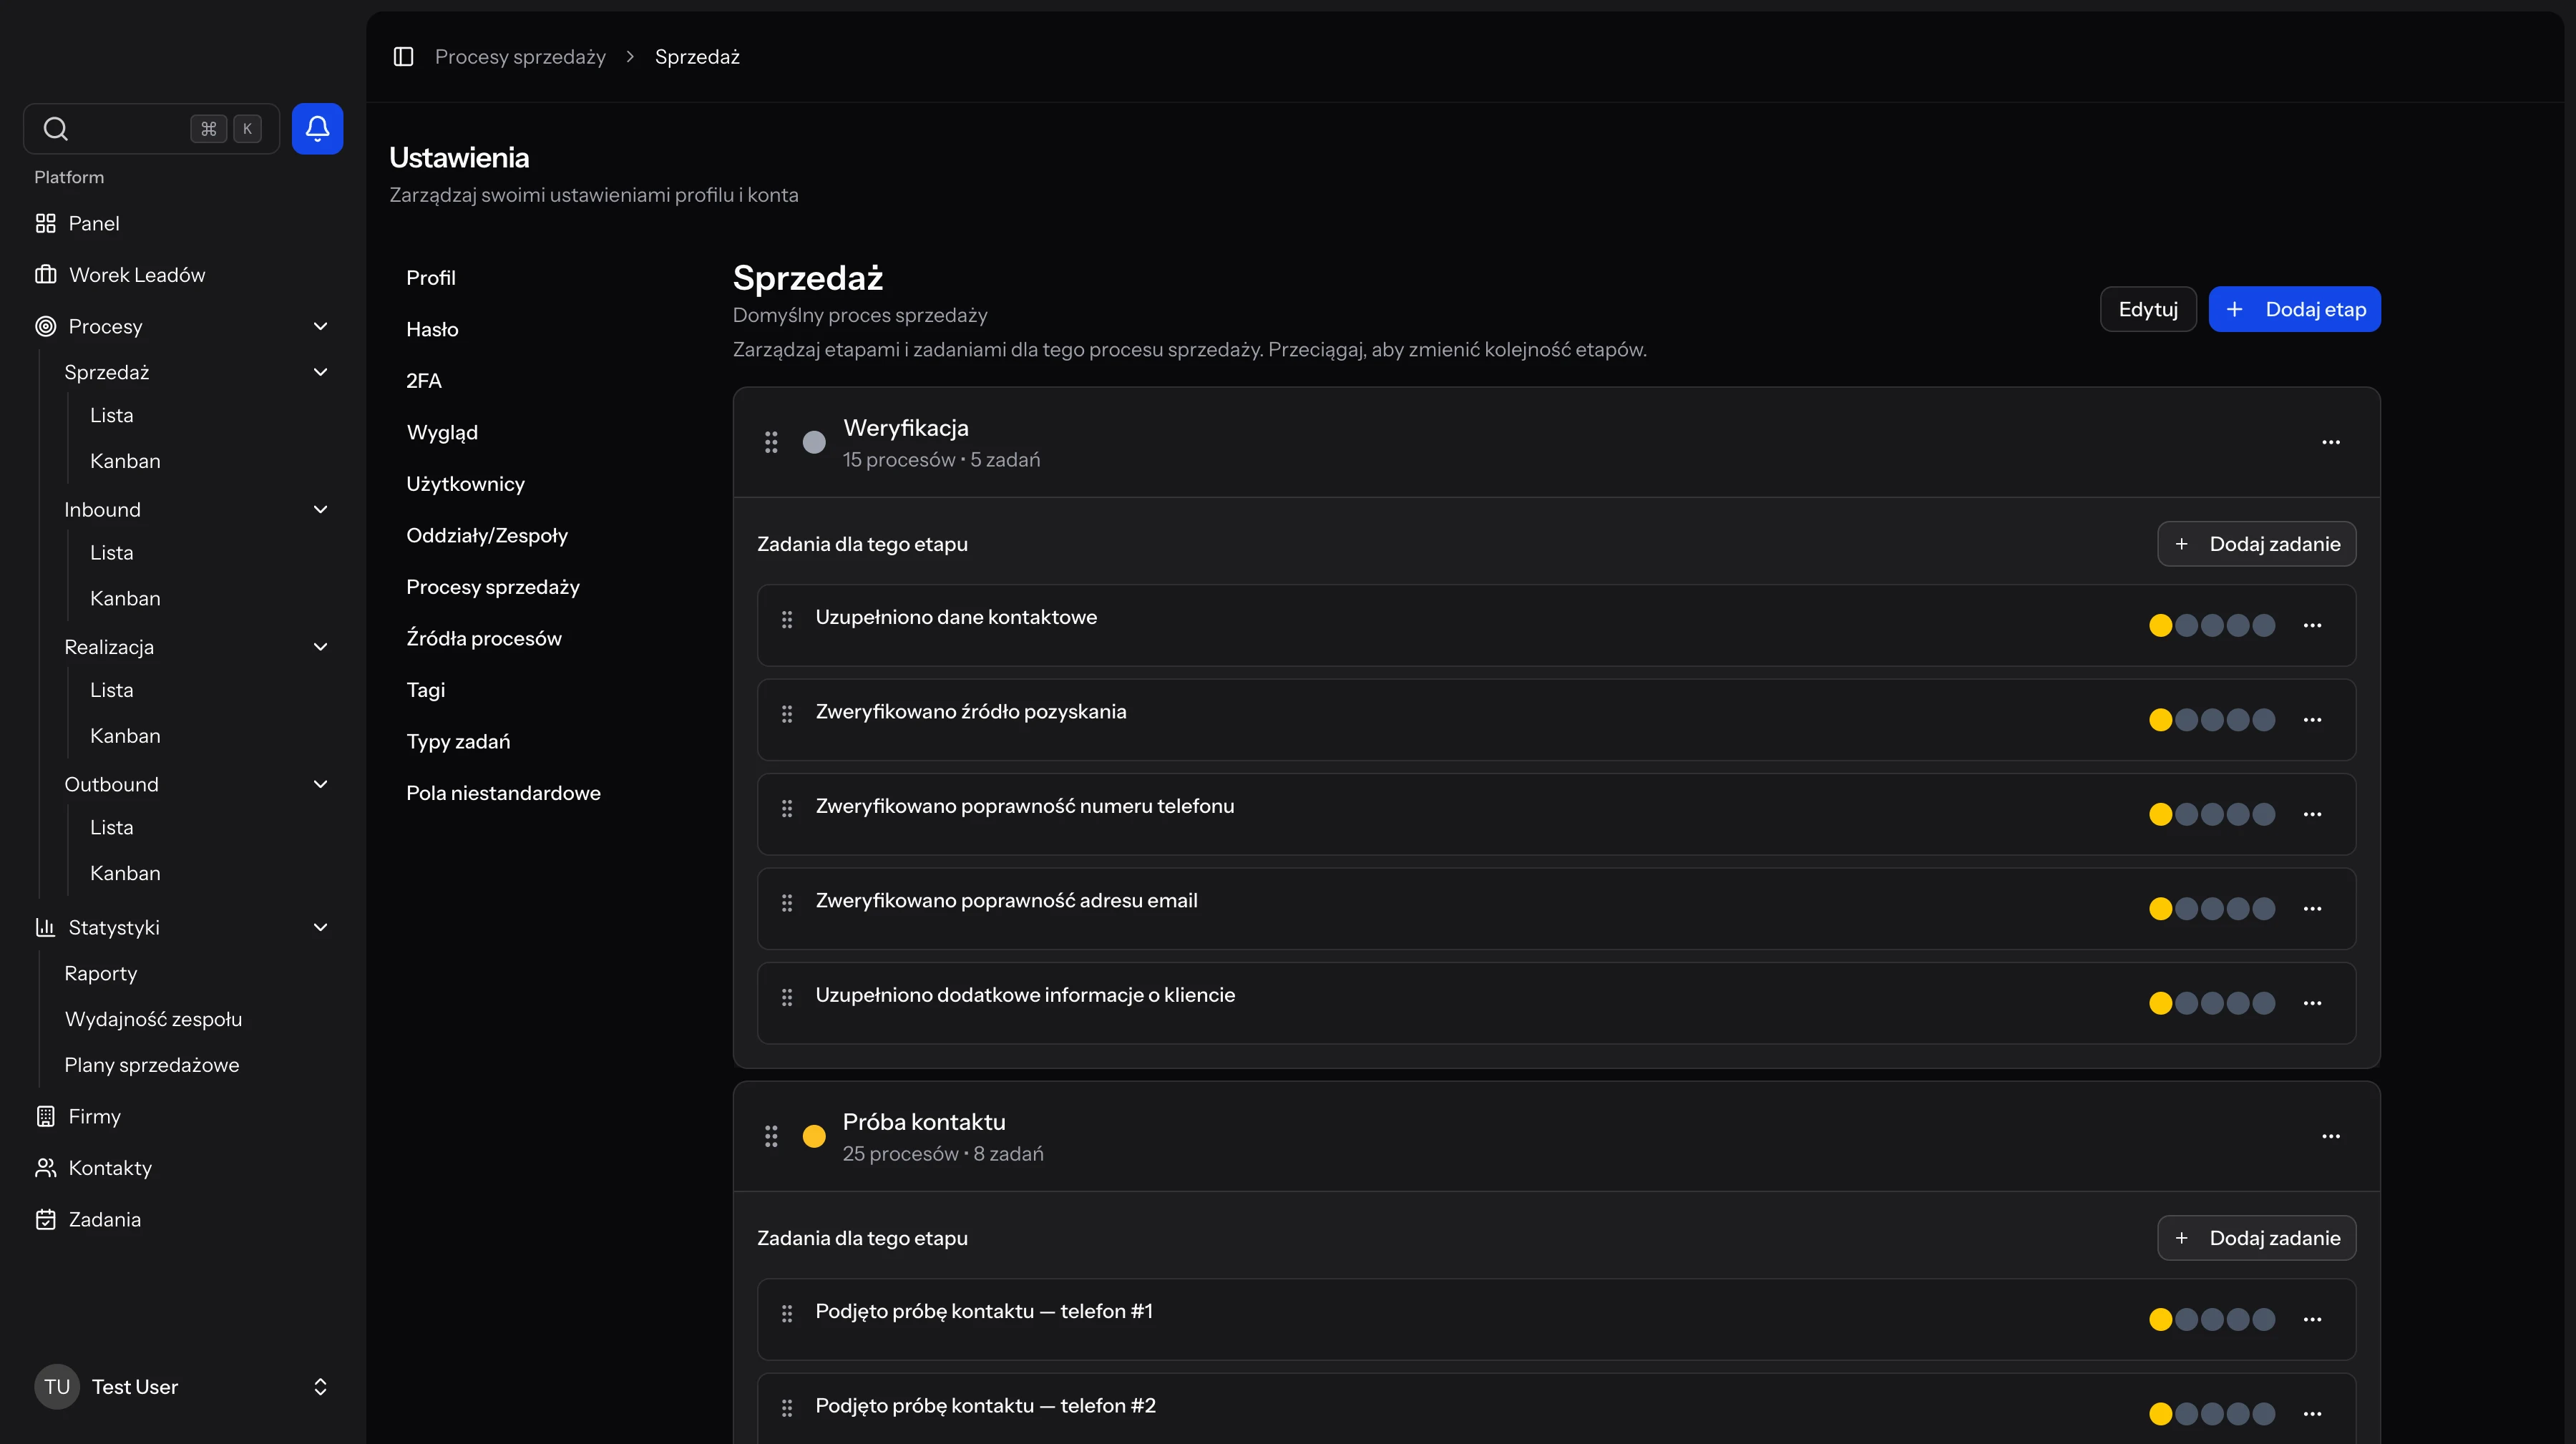Open Worek Leadów briefcase icon
Viewport: 2576px width, 1444px height.
[46, 275]
